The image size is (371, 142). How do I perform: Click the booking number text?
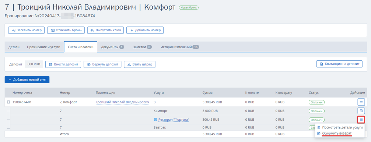(50, 16)
